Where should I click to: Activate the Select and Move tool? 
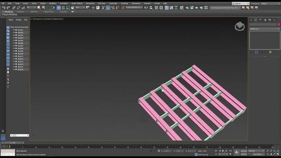pyautogui.click(x=58, y=8)
